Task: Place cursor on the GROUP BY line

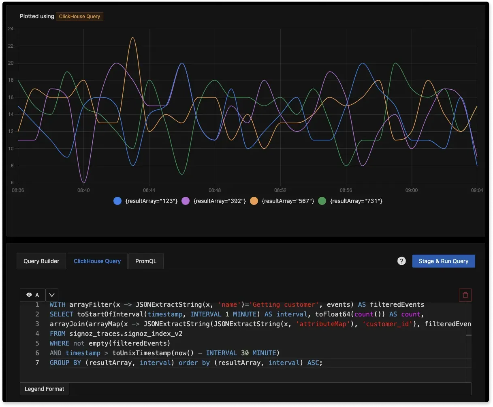Action: [186, 363]
